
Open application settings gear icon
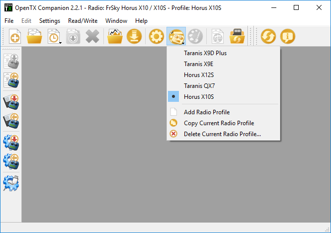(157, 36)
